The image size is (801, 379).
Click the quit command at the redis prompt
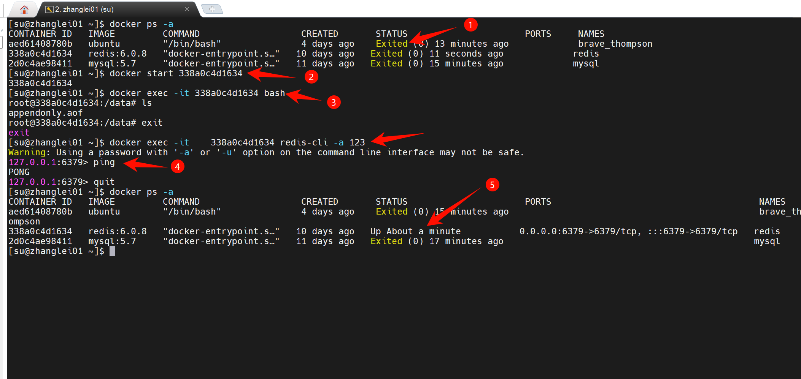(104, 182)
